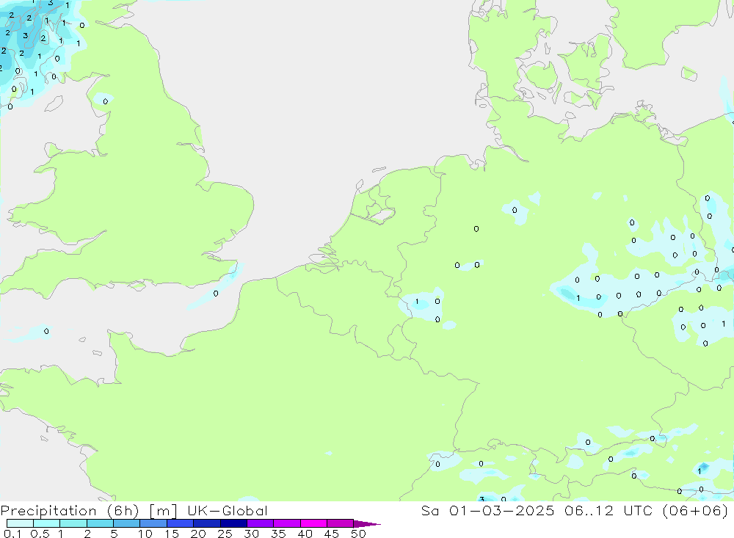Click the '50' legend scale value

click(x=358, y=534)
